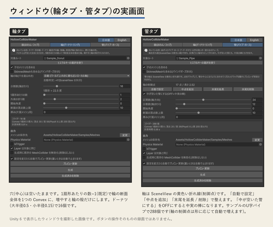Click 生成済みを削除 in 輪タブ window
The height and width of the screenshot is (227, 273).
[70, 176]
